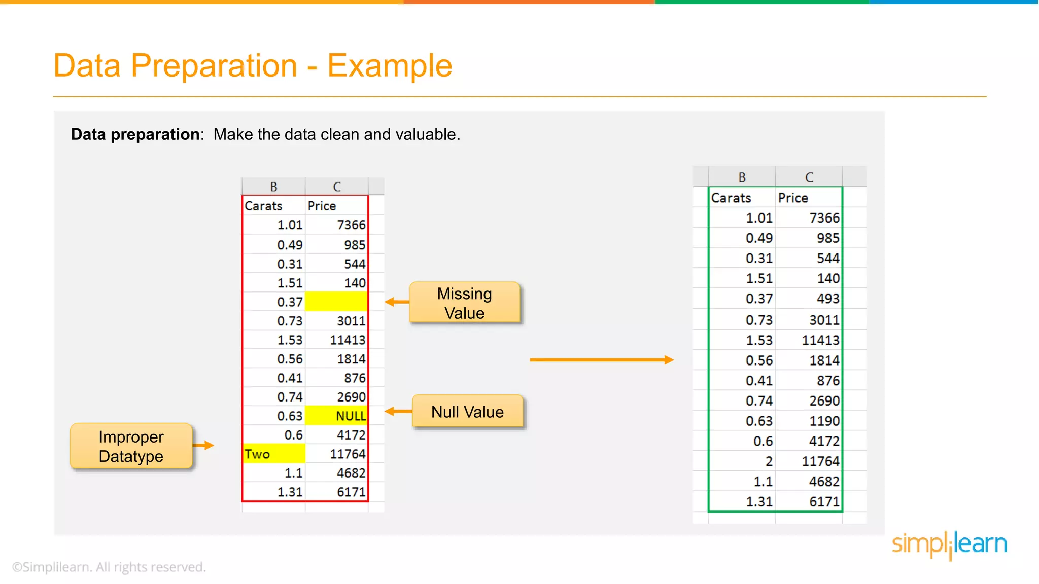Screen dimensions: 1039x584
Task: Click the simplilearn logo
Action: pos(949,544)
